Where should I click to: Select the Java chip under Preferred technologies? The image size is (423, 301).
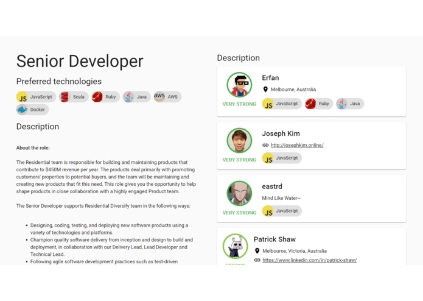[137, 97]
